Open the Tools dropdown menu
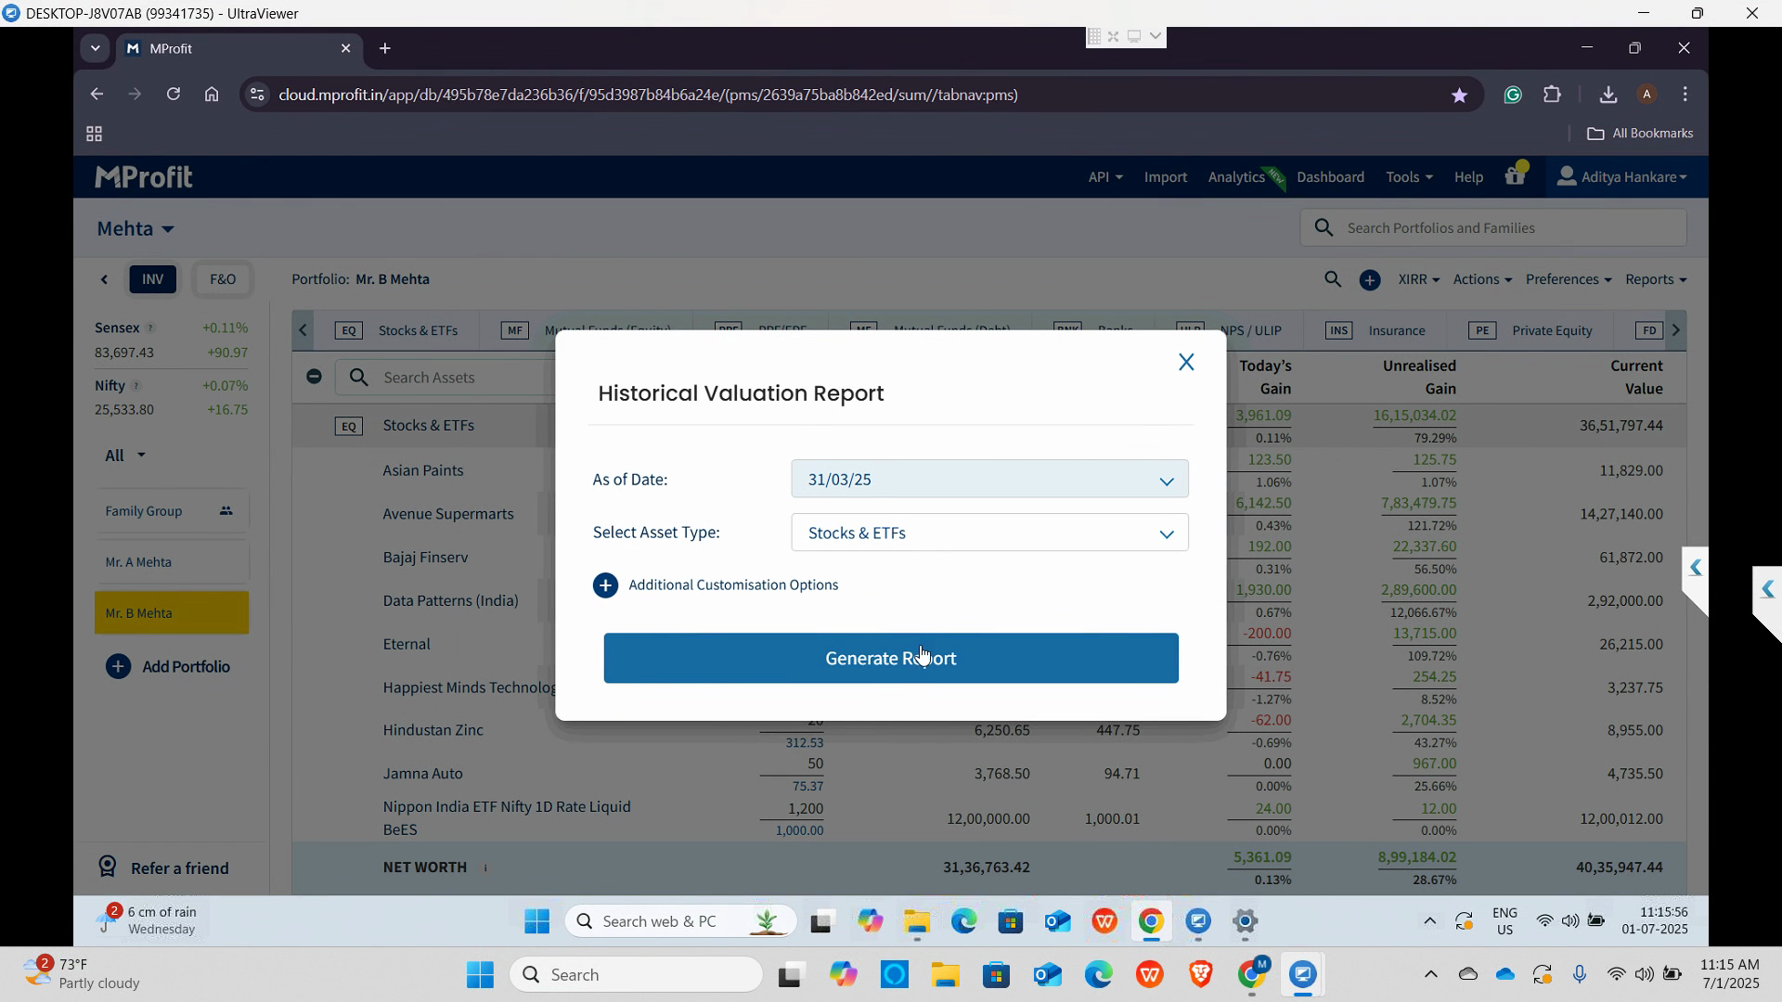The width and height of the screenshot is (1782, 1002). coord(1409,176)
